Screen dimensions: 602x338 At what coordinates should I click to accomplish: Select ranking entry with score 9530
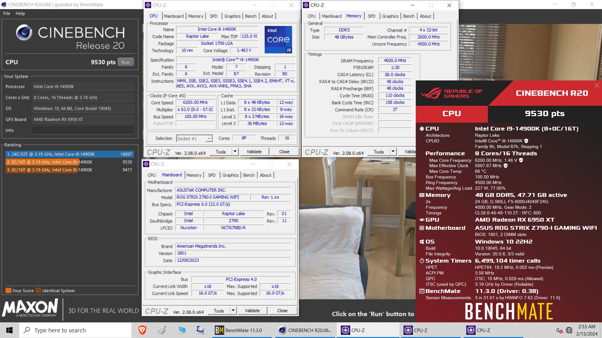(70, 162)
